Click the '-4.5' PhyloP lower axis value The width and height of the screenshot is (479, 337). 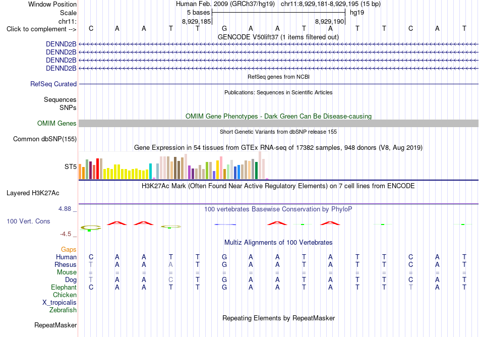[x=66, y=234]
